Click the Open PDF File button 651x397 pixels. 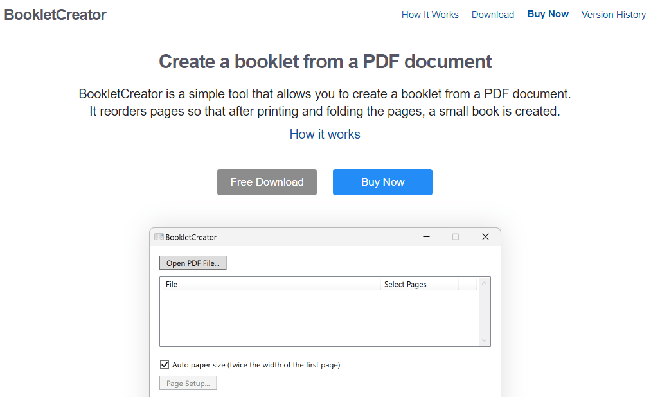pos(193,262)
